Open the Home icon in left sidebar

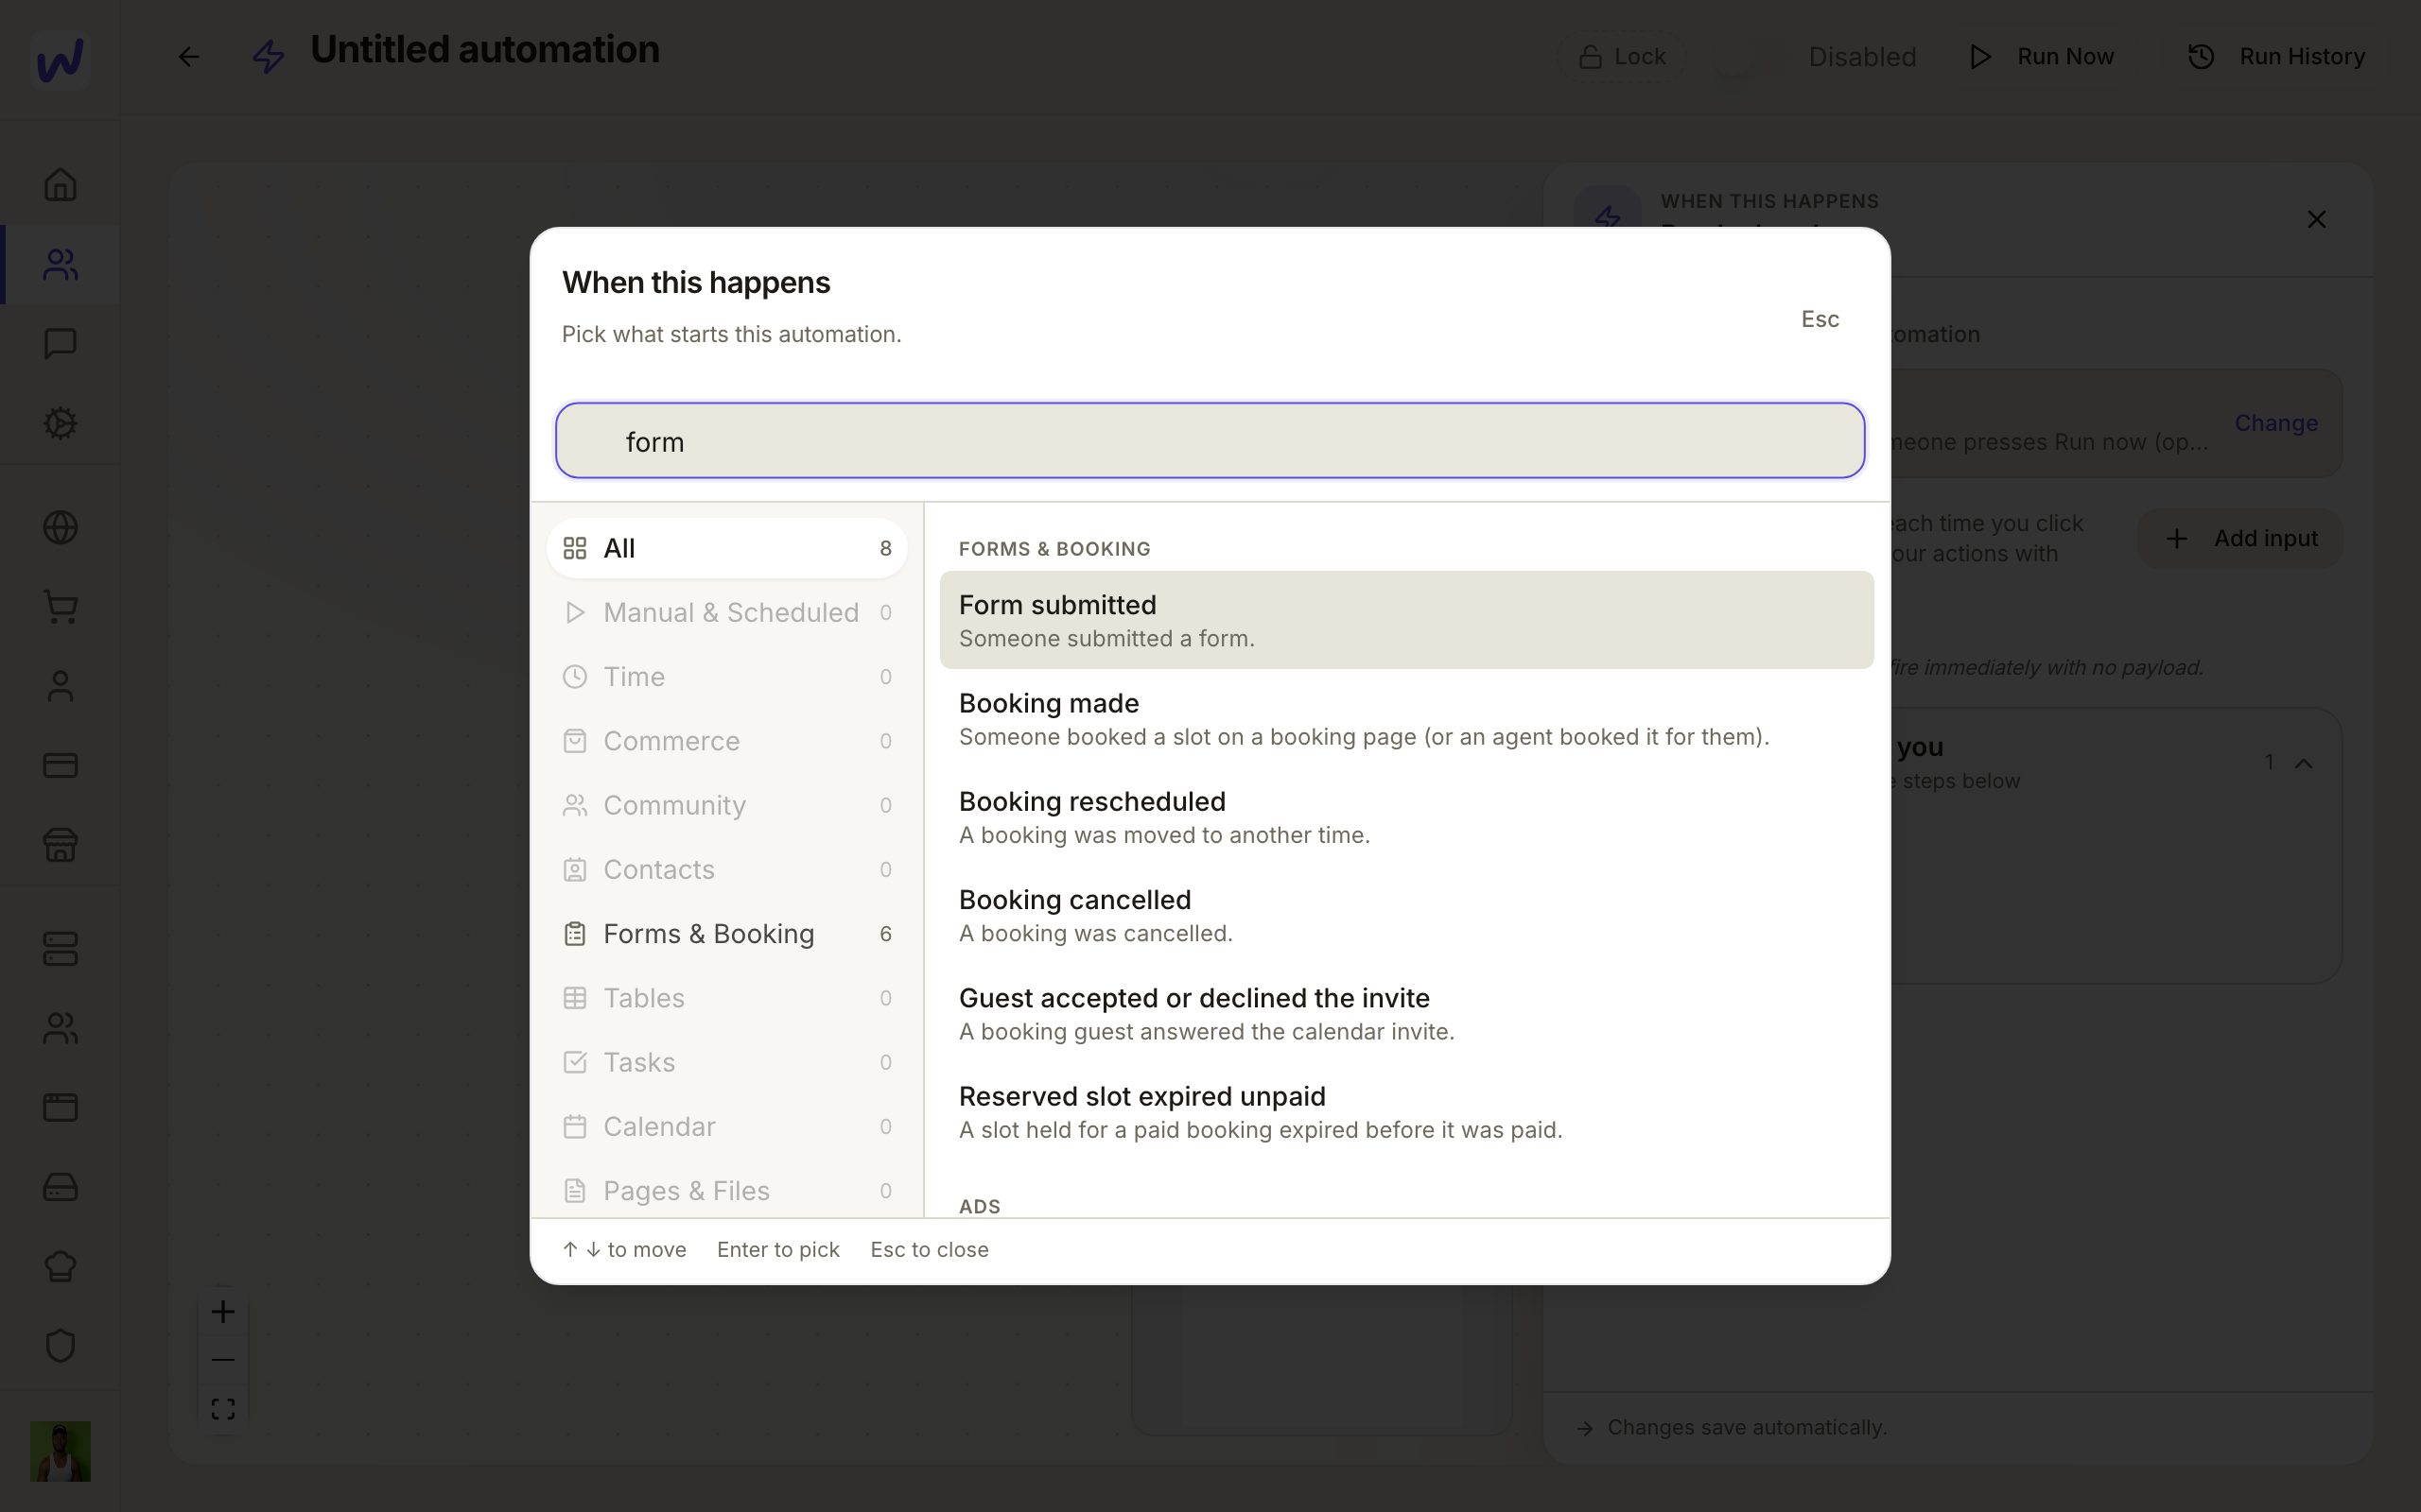60,184
